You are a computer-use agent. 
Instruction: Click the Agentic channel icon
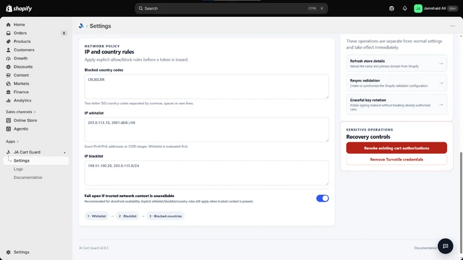click(x=8, y=129)
